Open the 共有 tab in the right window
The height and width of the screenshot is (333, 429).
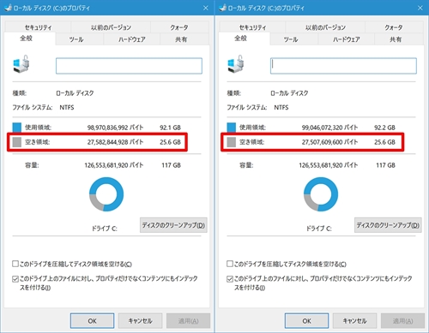[x=396, y=39]
